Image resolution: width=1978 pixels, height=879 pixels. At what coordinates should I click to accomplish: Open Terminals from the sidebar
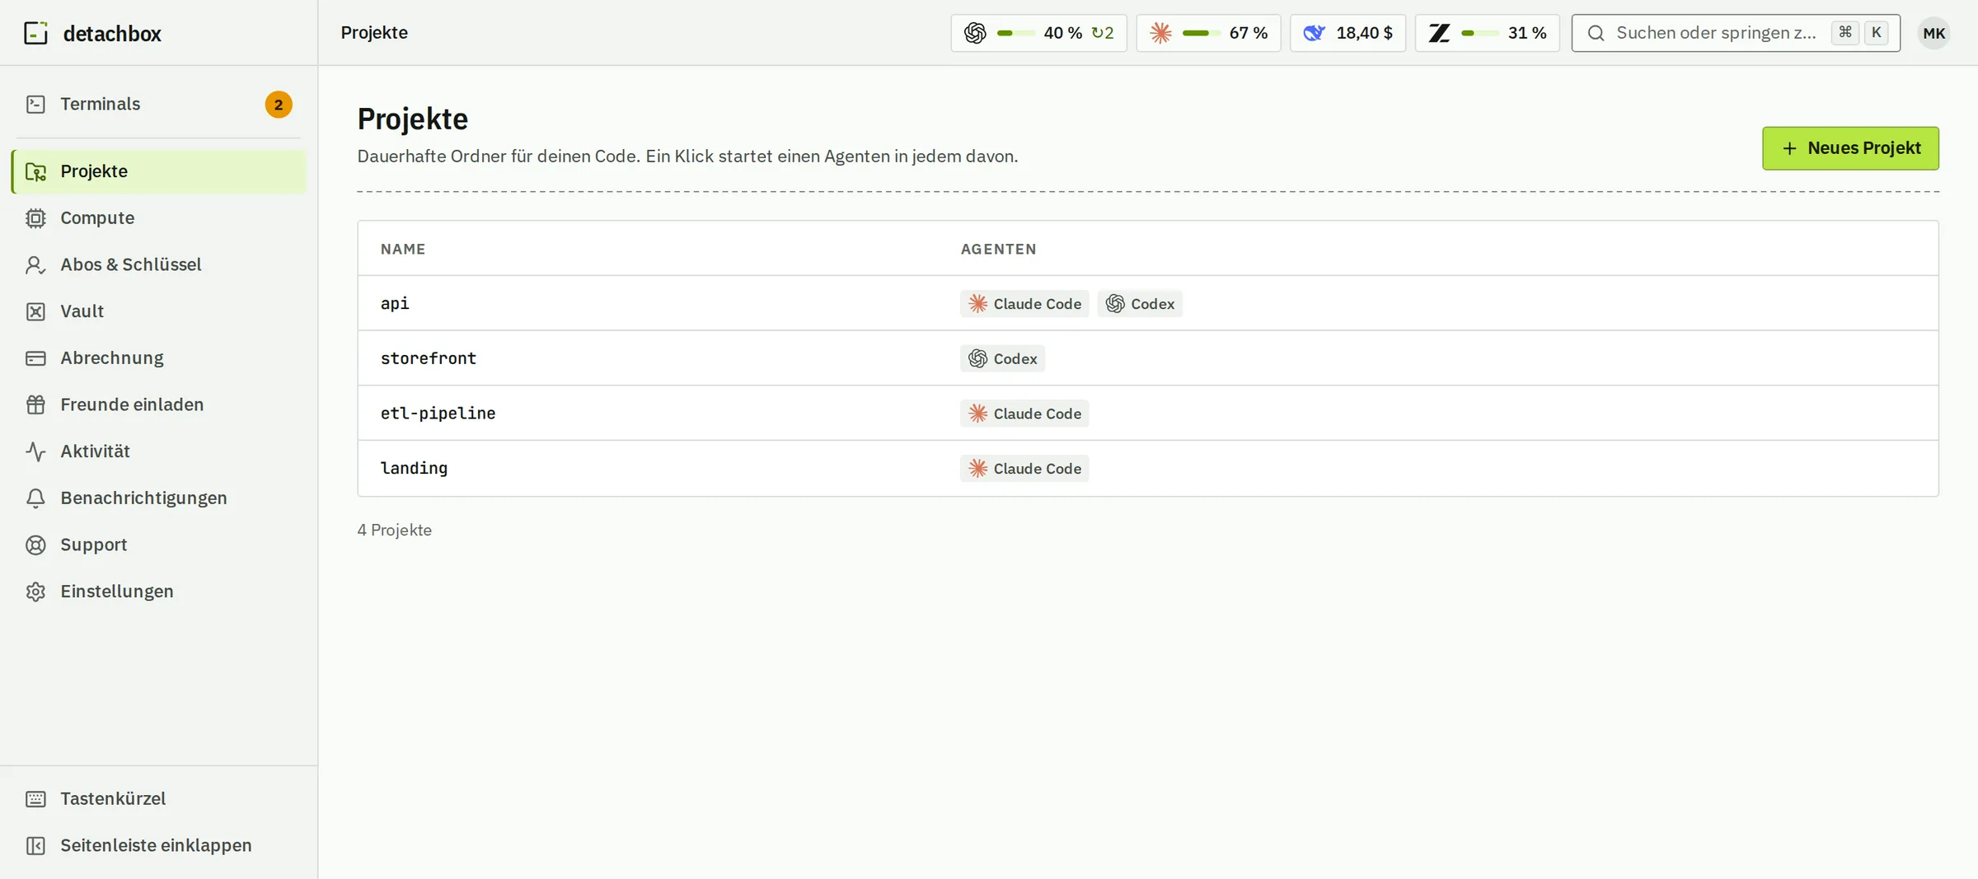pyautogui.click(x=158, y=105)
